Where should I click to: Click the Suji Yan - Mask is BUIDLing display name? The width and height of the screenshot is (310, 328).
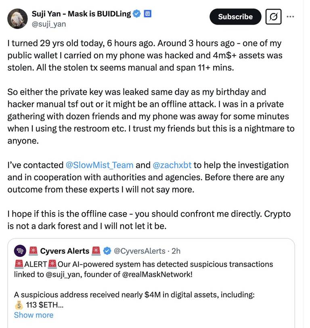point(81,14)
